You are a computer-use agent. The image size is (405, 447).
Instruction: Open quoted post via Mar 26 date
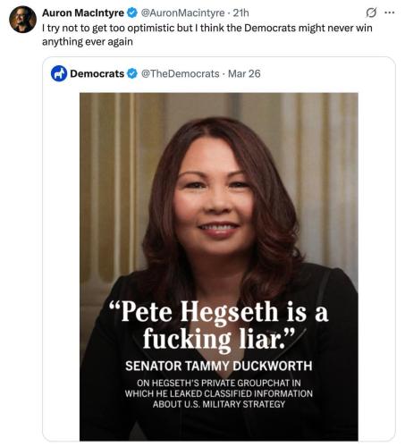pyautogui.click(x=244, y=73)
